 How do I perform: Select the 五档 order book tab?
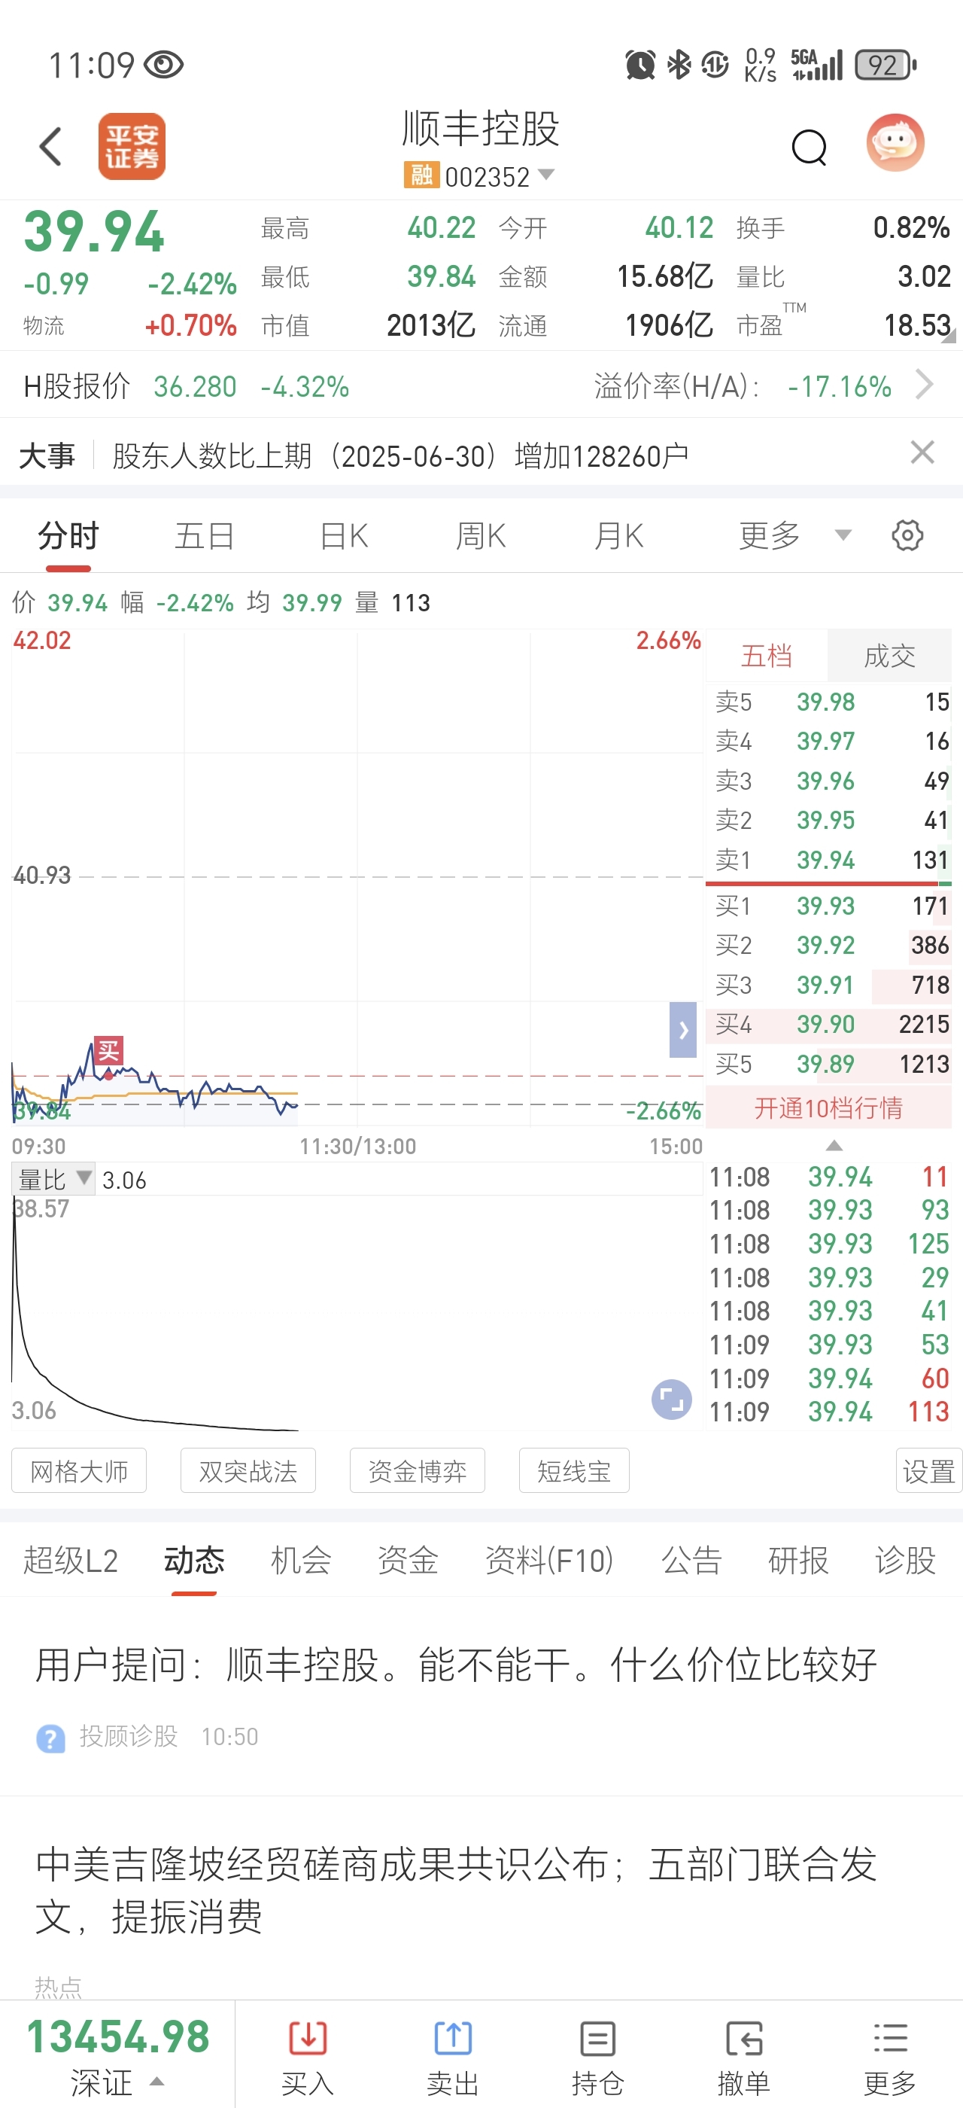(766, 656)
